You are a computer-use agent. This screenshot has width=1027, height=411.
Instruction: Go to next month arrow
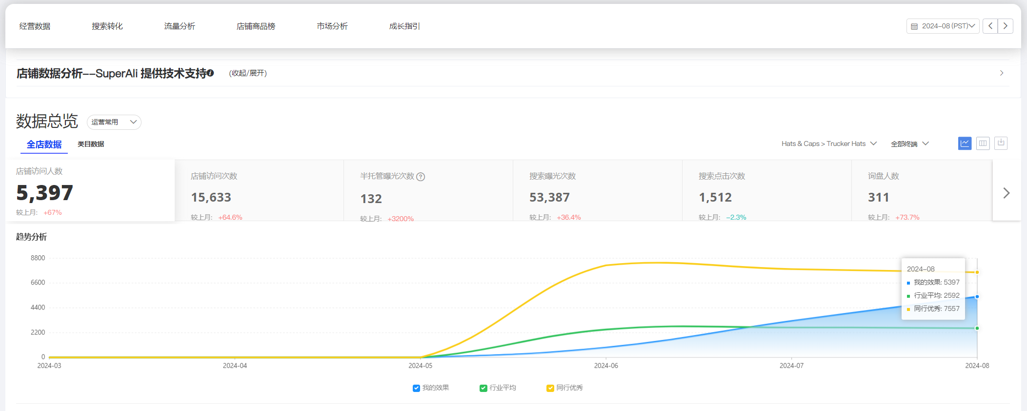1006,26
